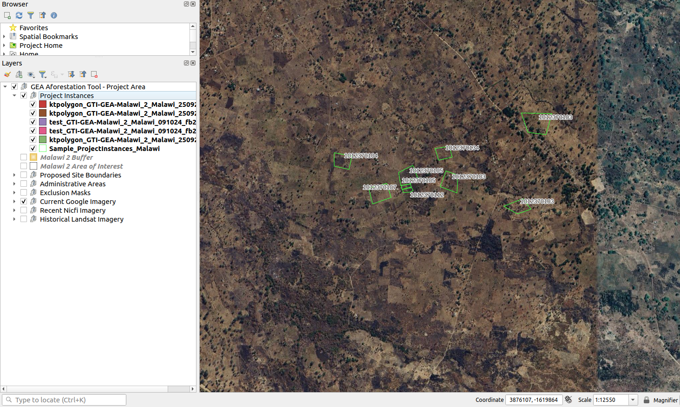Expand Project Home in Browser
The image size is (680, 407).
point(4,46)
